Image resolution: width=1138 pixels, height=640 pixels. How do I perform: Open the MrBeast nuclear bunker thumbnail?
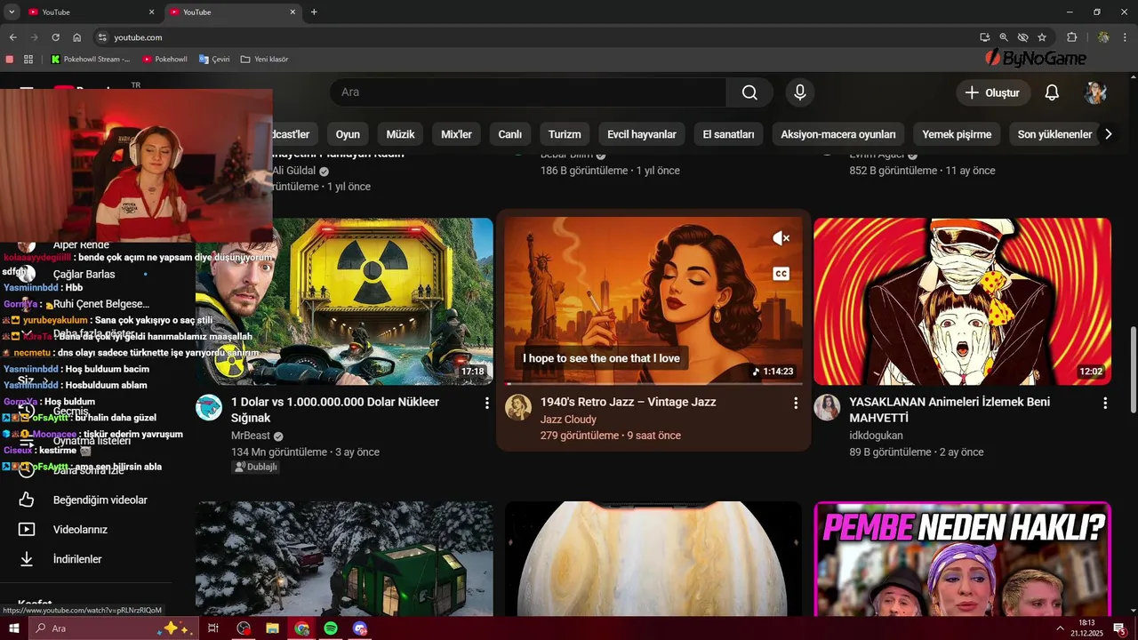(344, 301)
